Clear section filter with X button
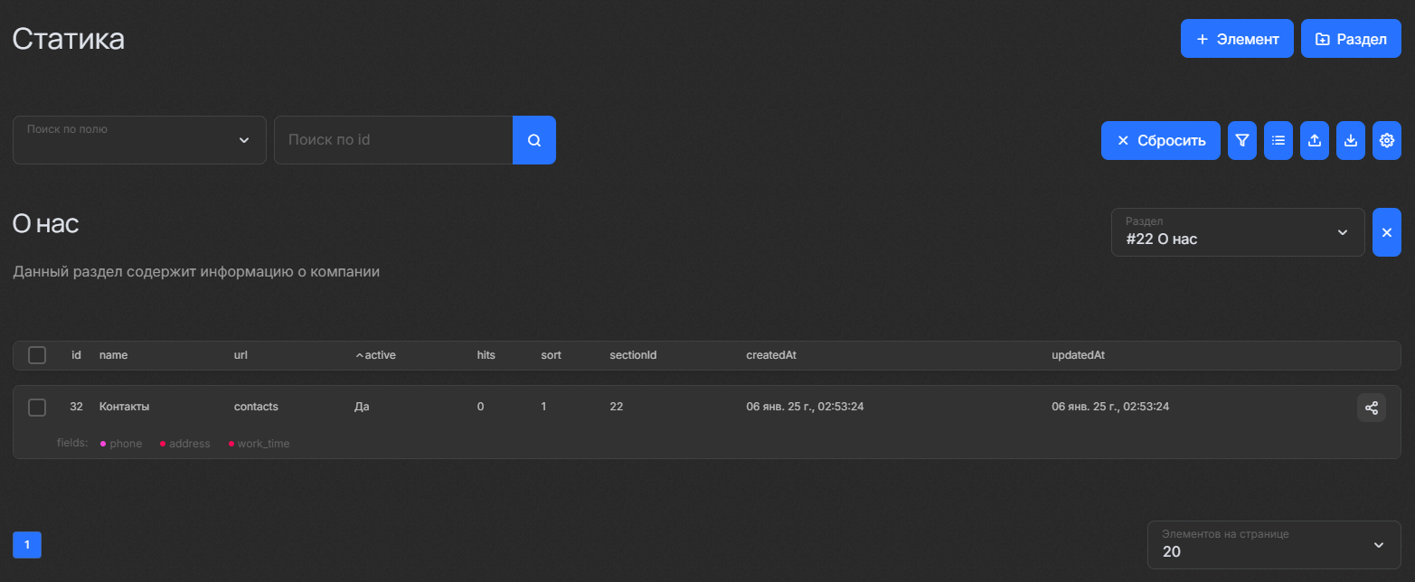 tap(1387, 232)
